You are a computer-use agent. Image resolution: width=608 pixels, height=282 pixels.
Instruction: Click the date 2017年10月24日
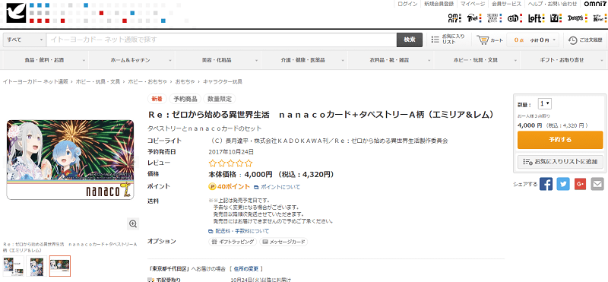[x=231, y=152]
